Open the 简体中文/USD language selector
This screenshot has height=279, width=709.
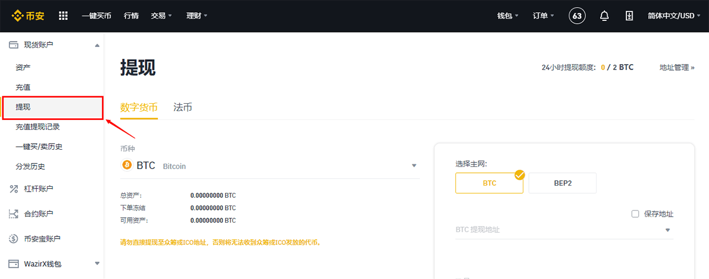pyautogui.click(x=674, y=15)
